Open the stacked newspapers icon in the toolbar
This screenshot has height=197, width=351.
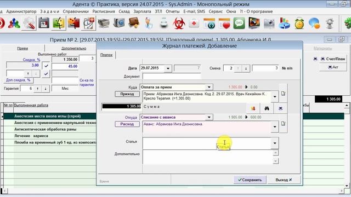coord(104,23)
